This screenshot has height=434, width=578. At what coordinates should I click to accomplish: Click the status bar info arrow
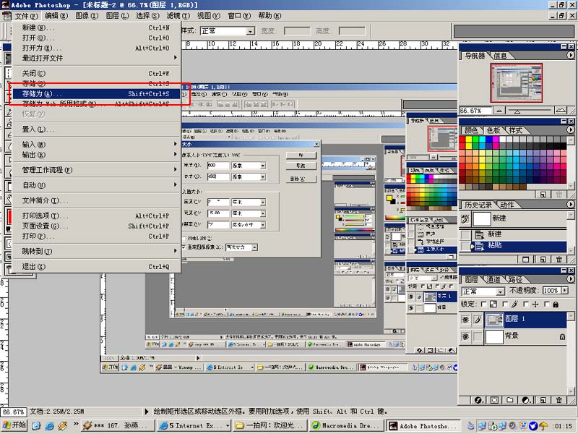(x=147, y=411)
